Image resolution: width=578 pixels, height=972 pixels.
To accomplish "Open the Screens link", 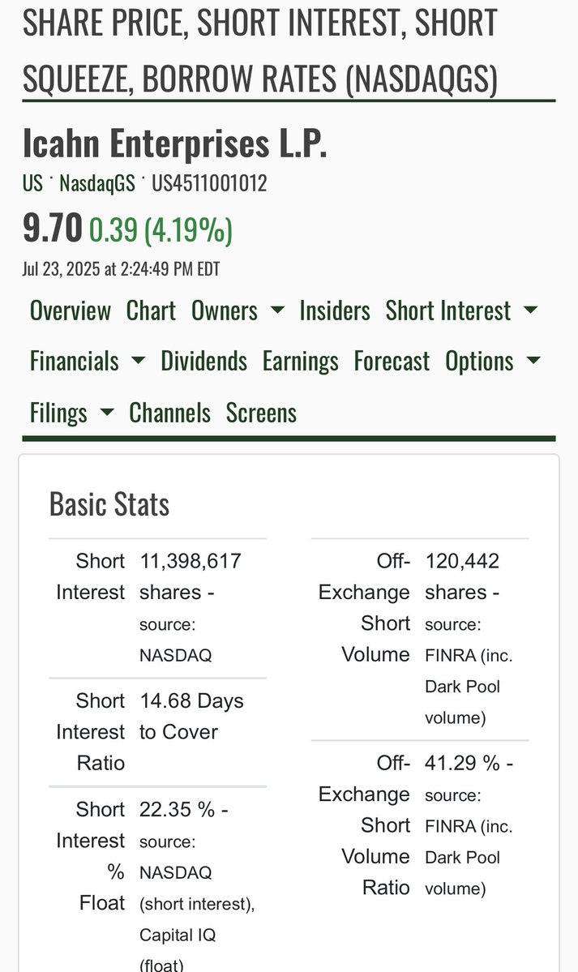I will tap(261, 413).
